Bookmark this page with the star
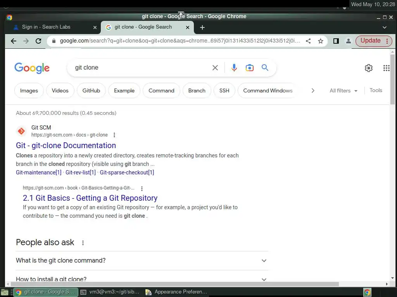 coord(321,41)
